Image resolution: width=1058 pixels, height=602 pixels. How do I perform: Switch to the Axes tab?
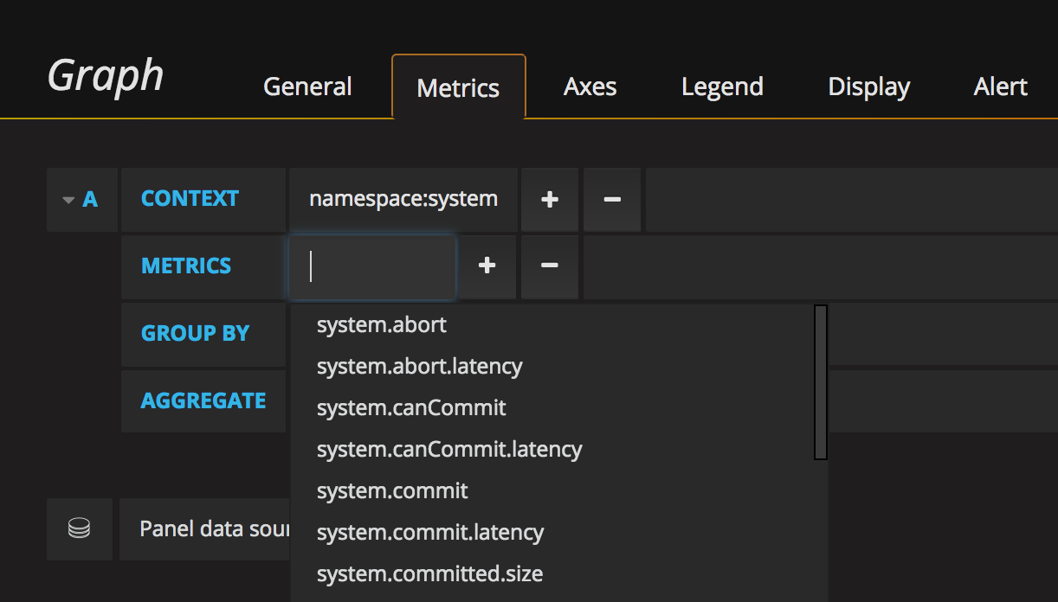coord(590,86)
